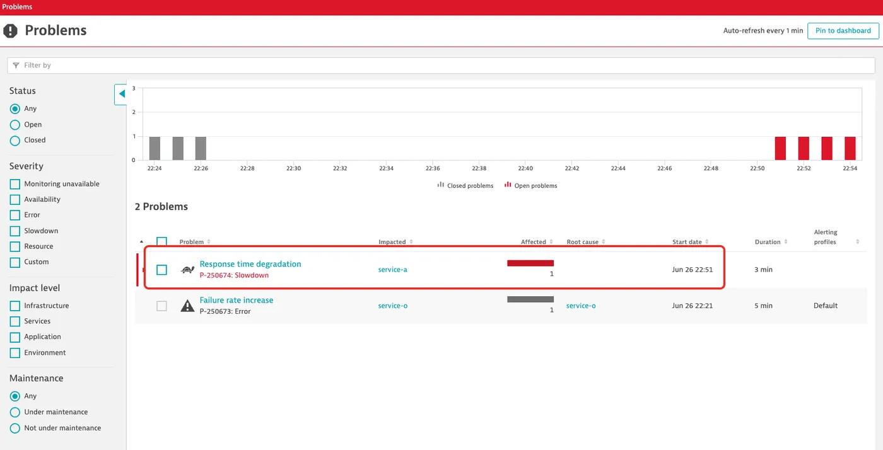Sort by Start date column

(687, 242)
